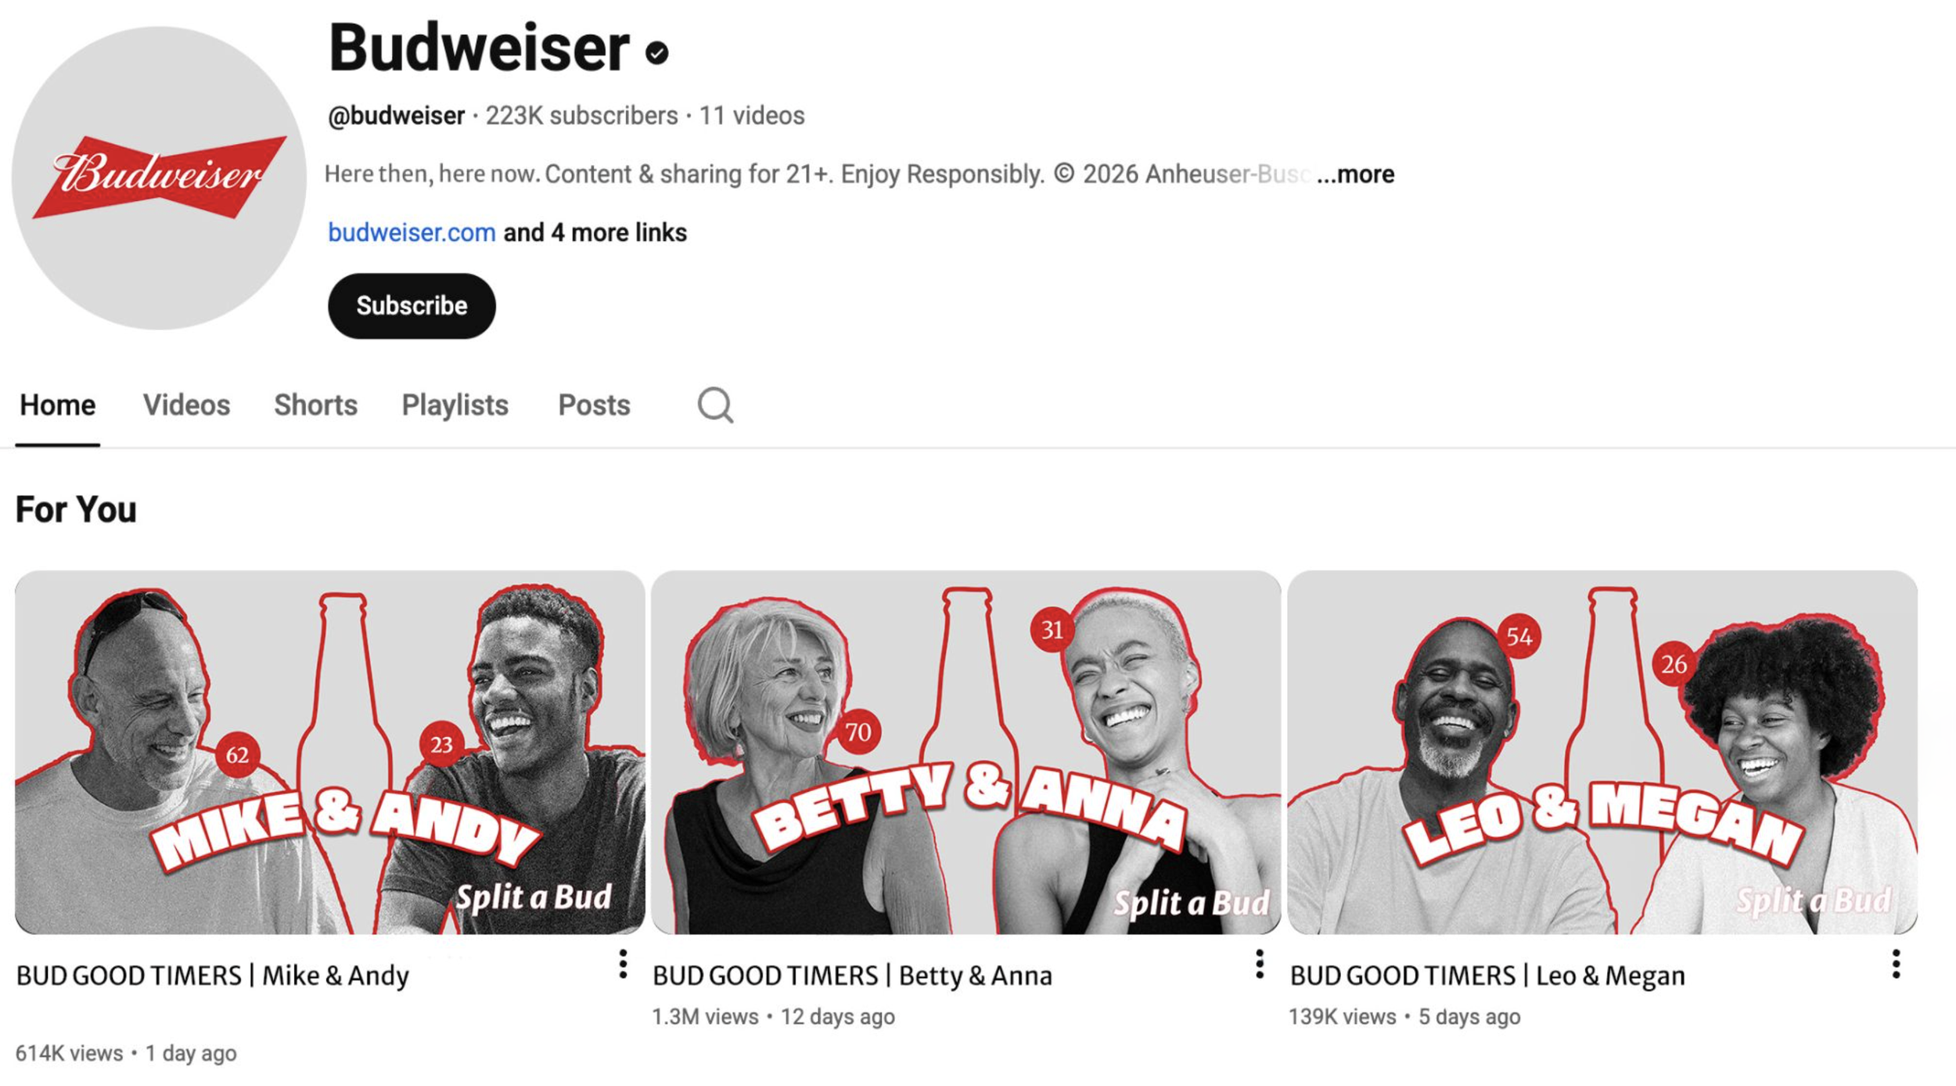
Task: Select the Posts tab
Action: pos(594,405)
